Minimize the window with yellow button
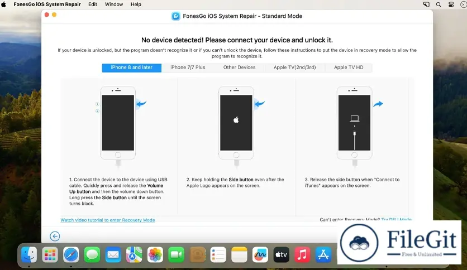 (x=54, y=15)
